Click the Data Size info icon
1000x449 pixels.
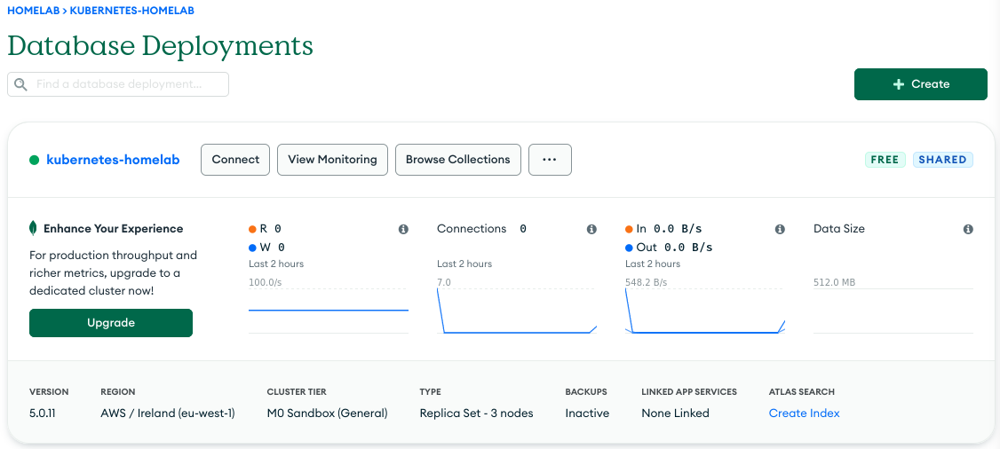click(x=968, y=229)
